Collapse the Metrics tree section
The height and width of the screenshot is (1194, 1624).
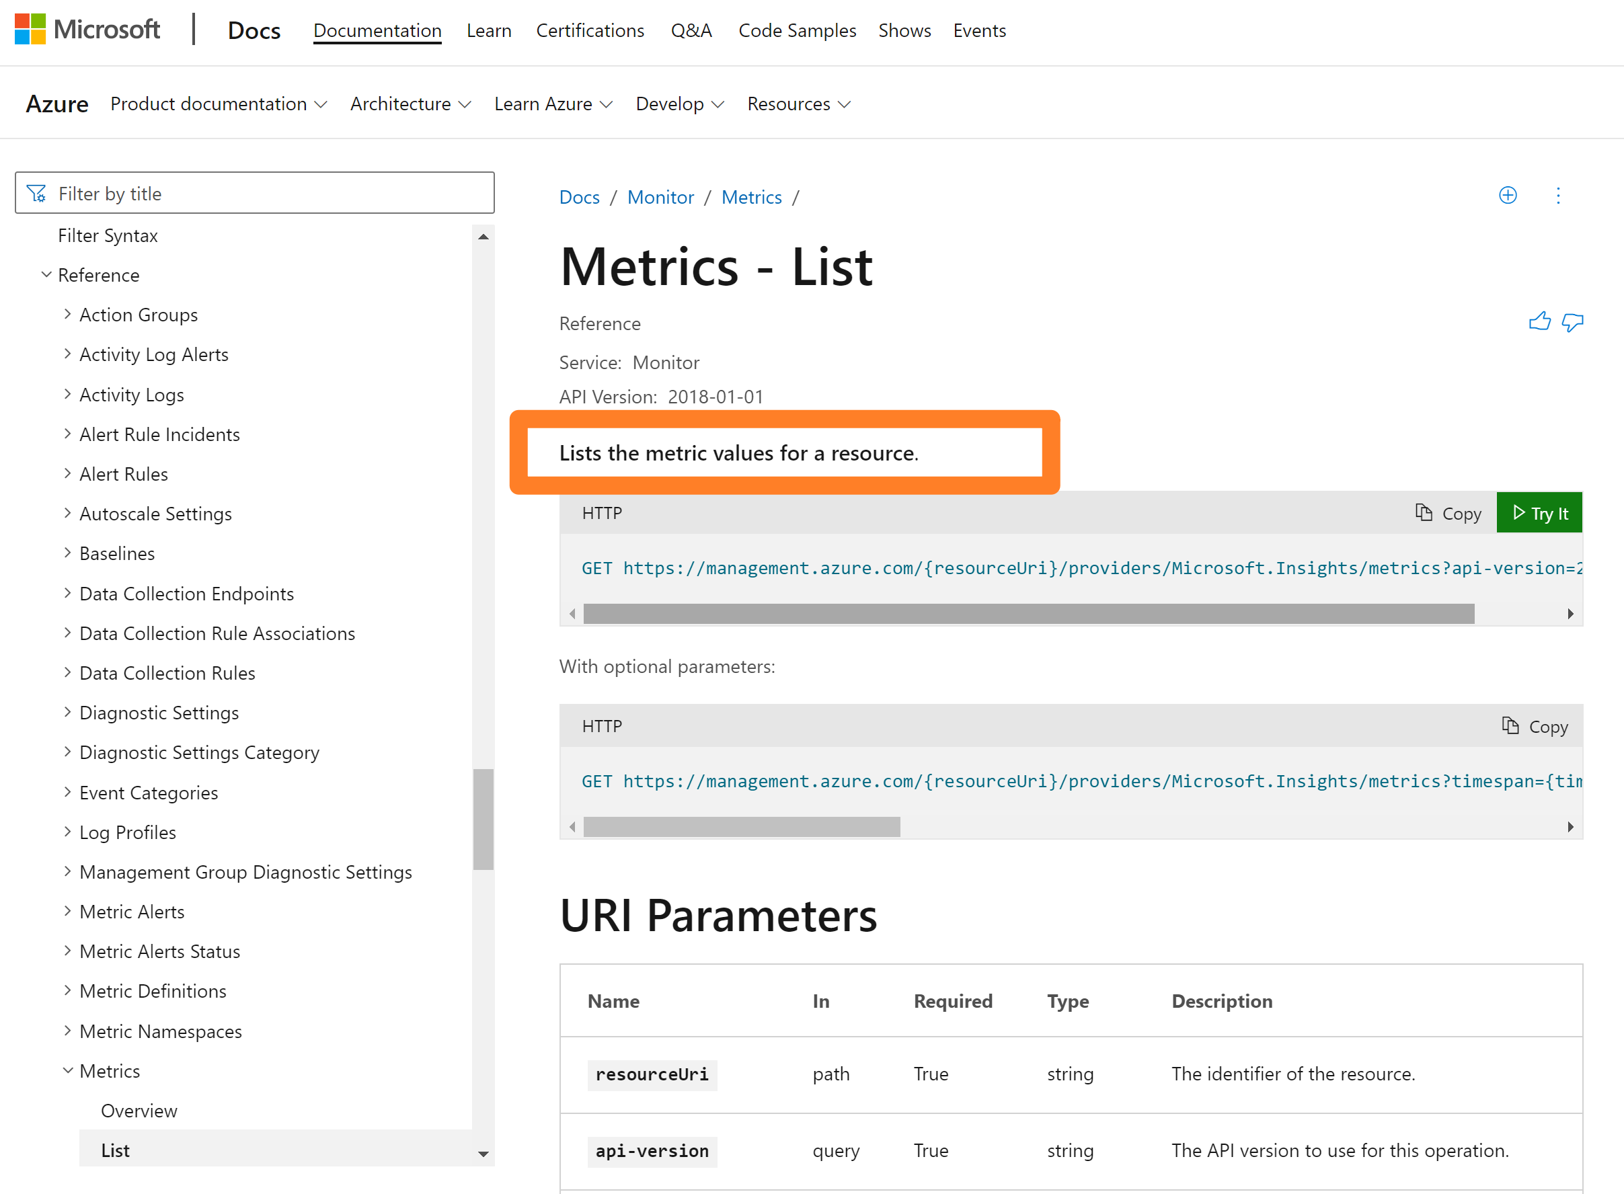click(x=67, y=1070)
